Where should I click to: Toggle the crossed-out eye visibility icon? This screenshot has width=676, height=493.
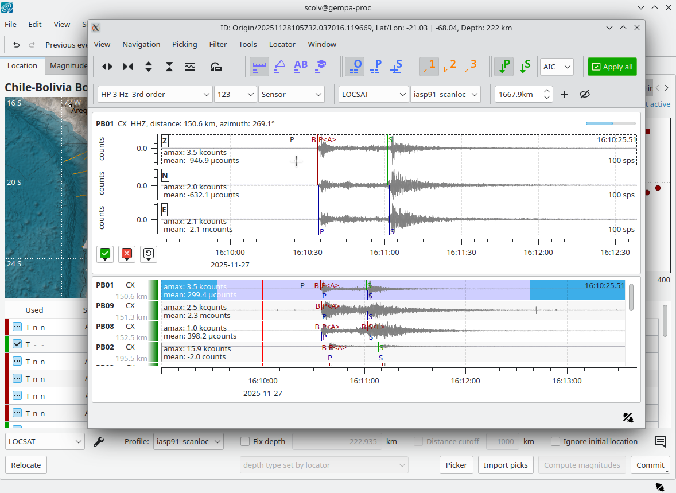[x=585, y=94]
